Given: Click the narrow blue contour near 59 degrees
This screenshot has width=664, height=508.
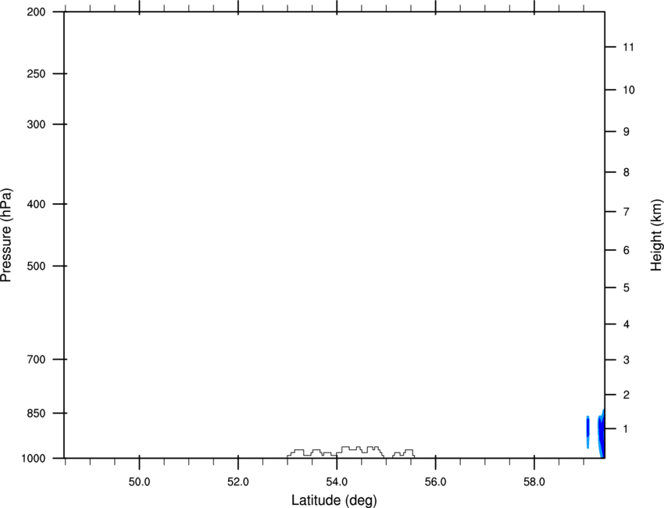Looking at the screenshot, I should click(x=587, y=432).
